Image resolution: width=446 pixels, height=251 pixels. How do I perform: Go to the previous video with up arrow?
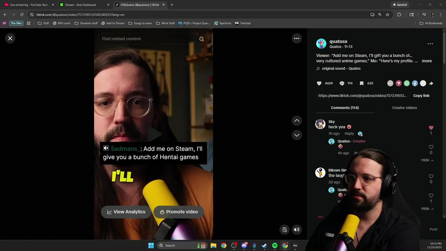(x=297, y=121)
